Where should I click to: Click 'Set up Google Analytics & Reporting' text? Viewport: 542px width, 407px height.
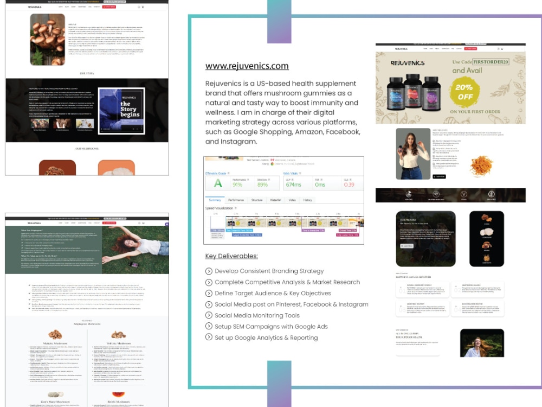(x=266, y=338)
